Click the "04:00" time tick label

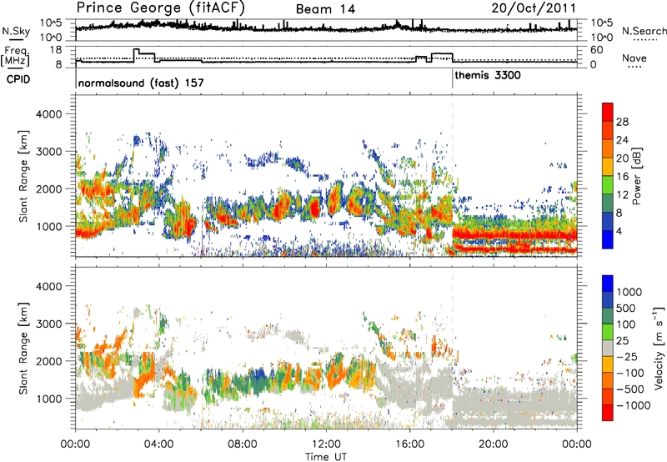pos(158,444)
